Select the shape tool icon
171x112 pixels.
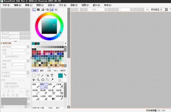click(x=47, y=75)
